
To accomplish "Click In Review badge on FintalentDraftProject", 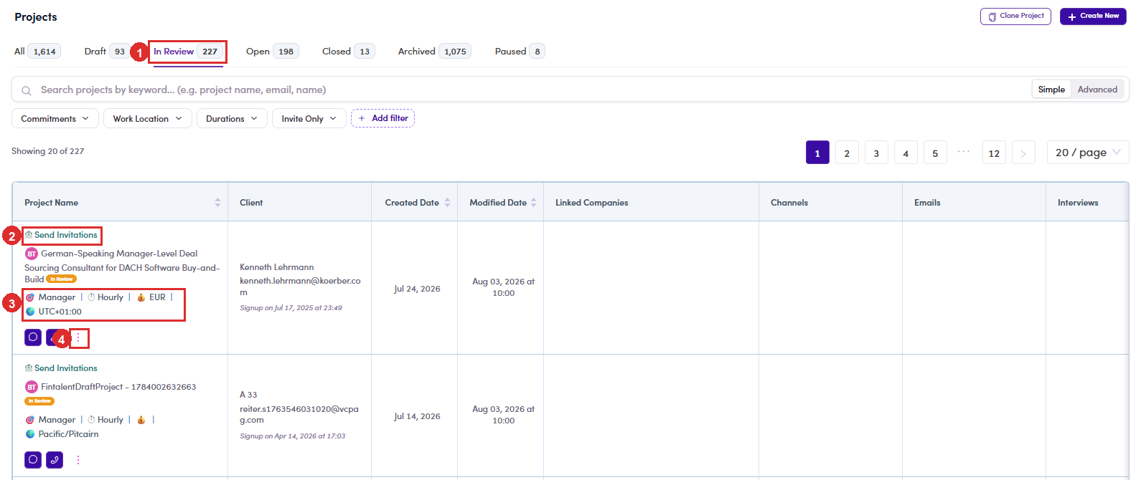I will tap(39, 401).
